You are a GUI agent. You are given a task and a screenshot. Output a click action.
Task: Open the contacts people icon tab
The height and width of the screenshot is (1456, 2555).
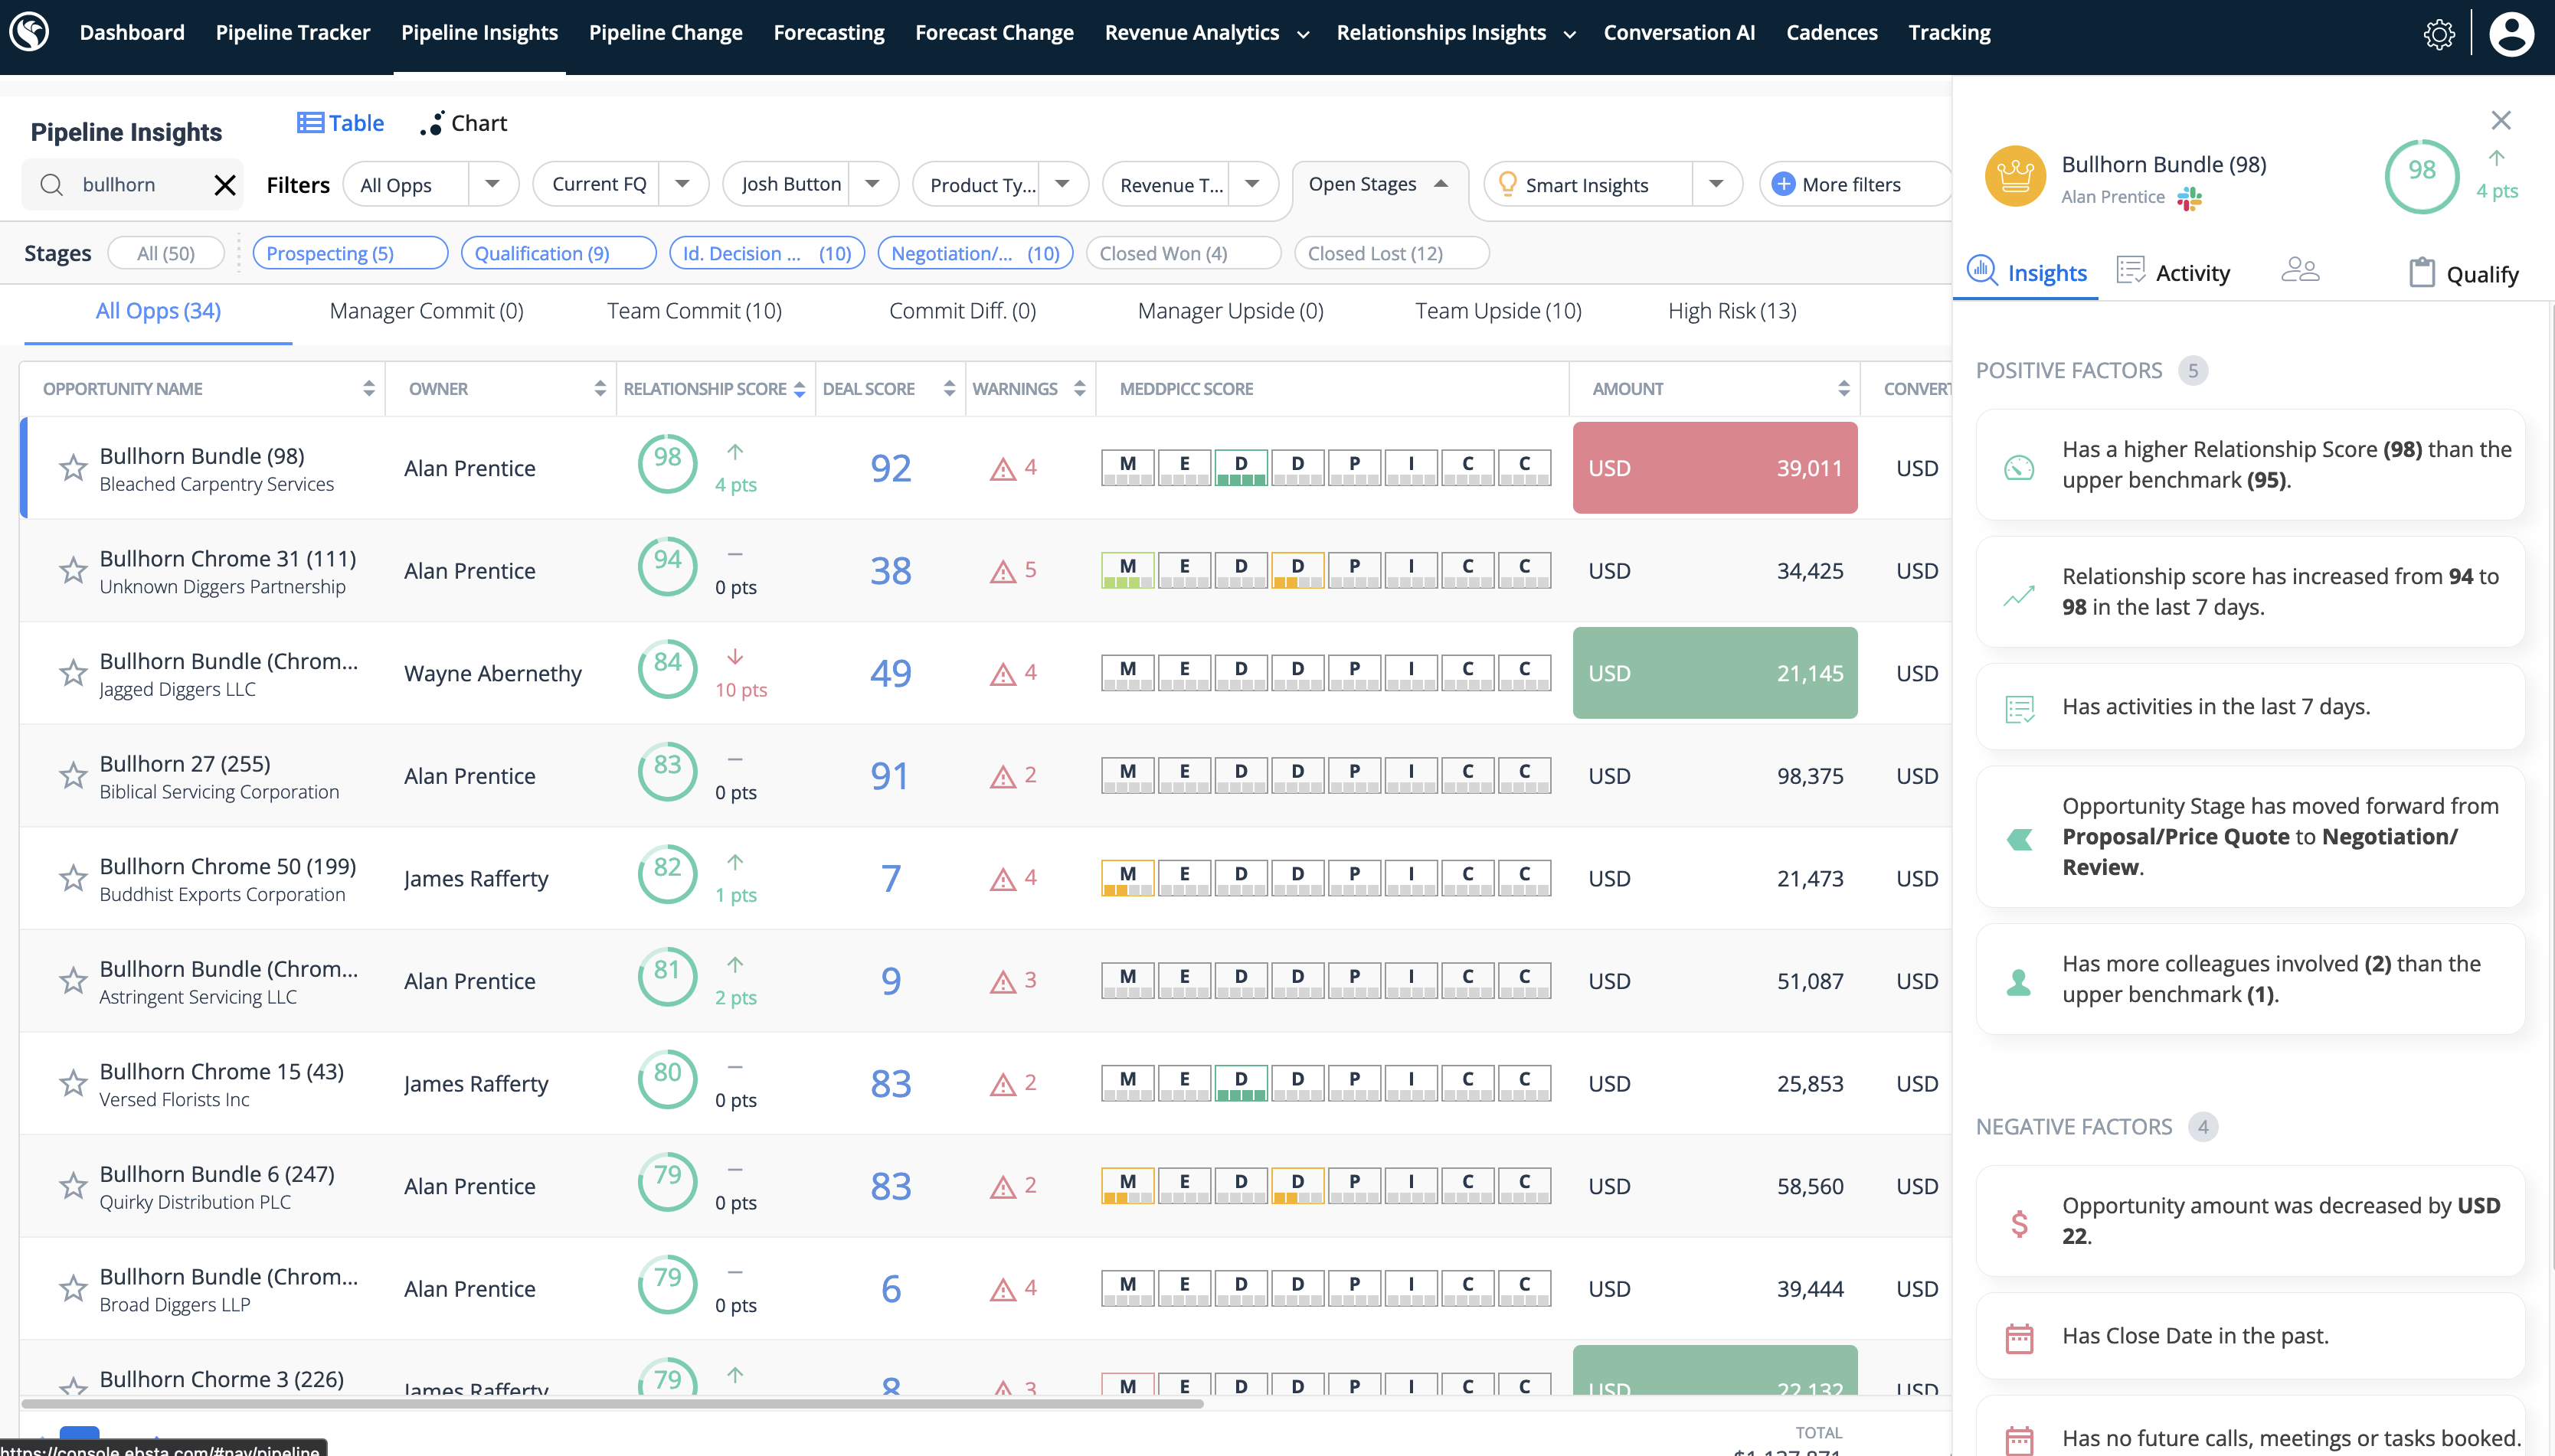click(2300, 271)
